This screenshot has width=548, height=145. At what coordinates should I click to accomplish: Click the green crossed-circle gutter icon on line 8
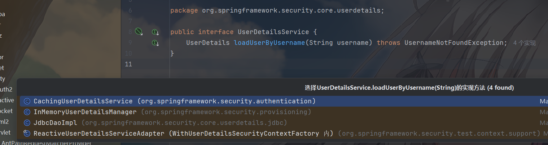pos(139,32)
